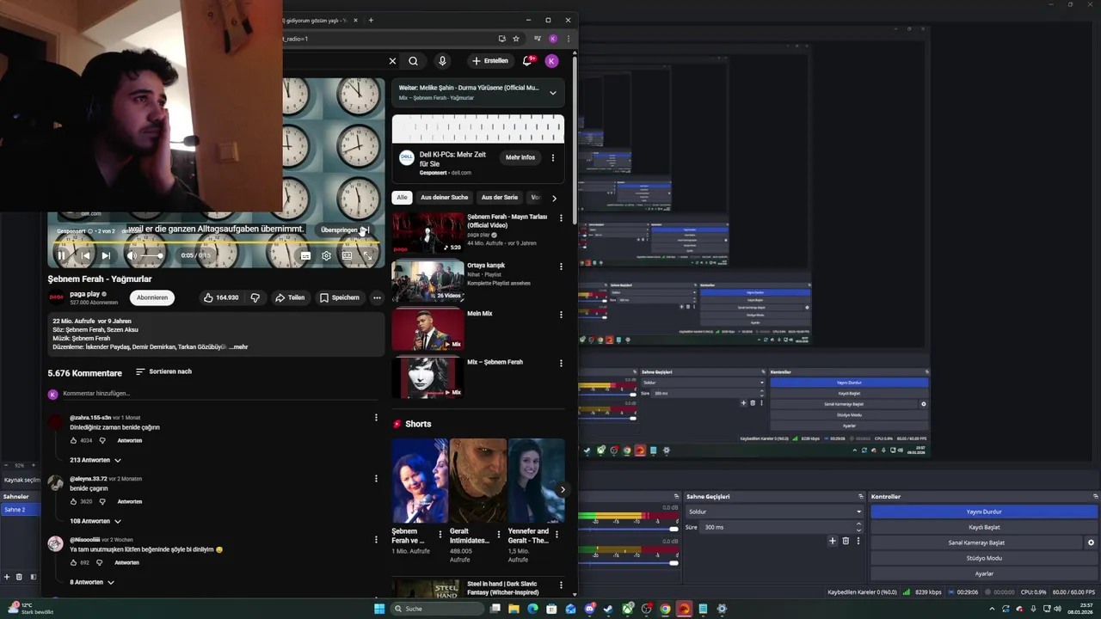Dislike the Yağmurlar video
The height and width of the screenshot is (619, 1101).
pyautogui.click(x=255, y=297)
